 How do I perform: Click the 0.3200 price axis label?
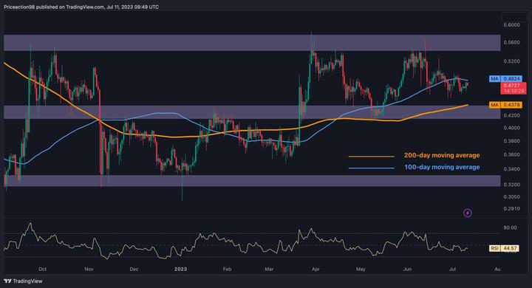[511, 185]
